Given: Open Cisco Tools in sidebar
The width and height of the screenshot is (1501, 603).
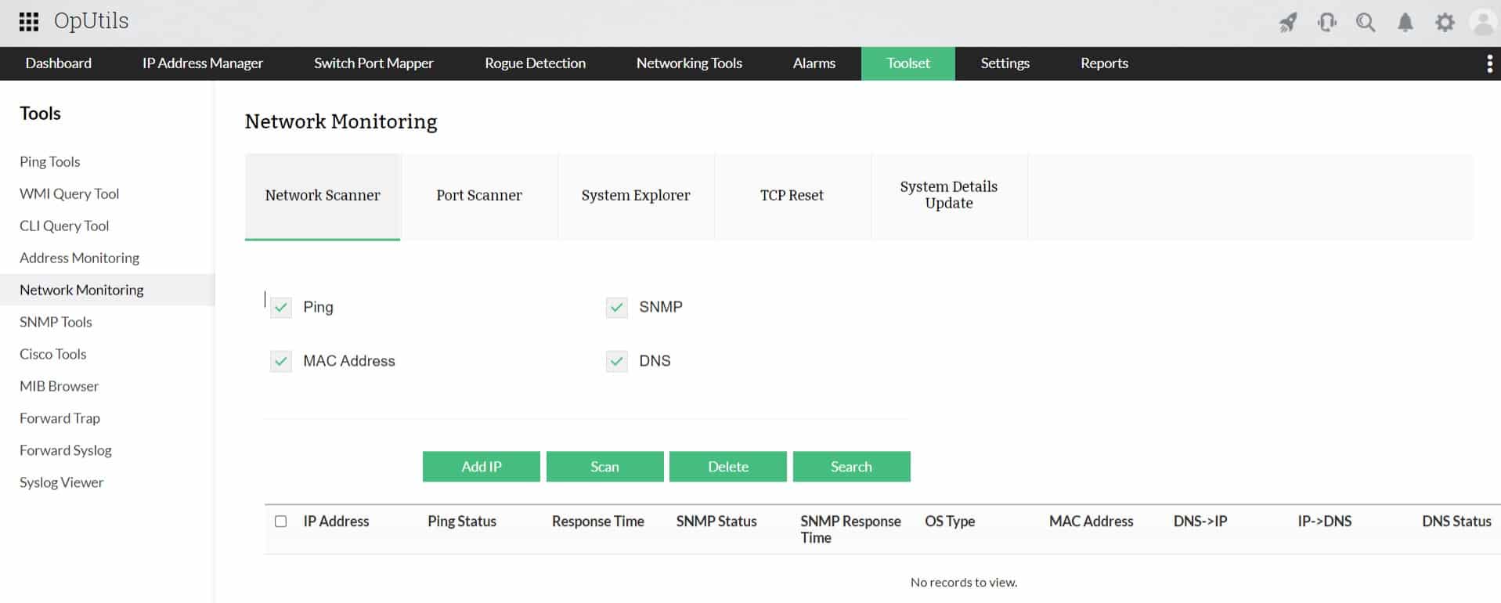Looking at the screenshot, I should (53, 355).
